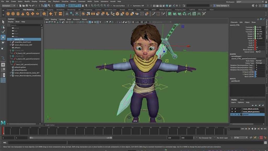The height and width of the screenshot is (151, 268).
Task: Expand the ronanMisc_dontTouch node
Action: pyautogui.click(x=10, y=42)
